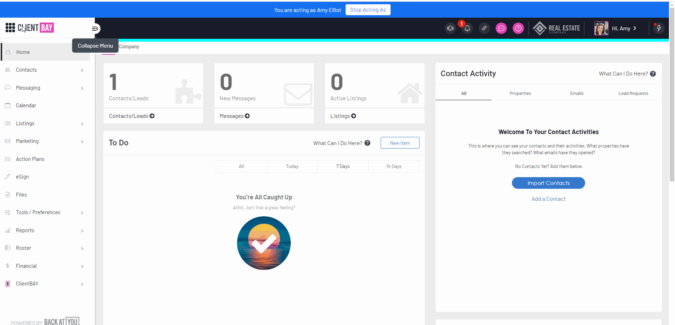The width and height of the screenshot is (675, 325).
Task: Click the support headset icon in header
Action: [x=450, y=28]
